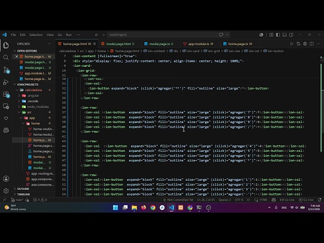Open the notifications bell in the status bar
324x243 pixels.
pos(319,199)
